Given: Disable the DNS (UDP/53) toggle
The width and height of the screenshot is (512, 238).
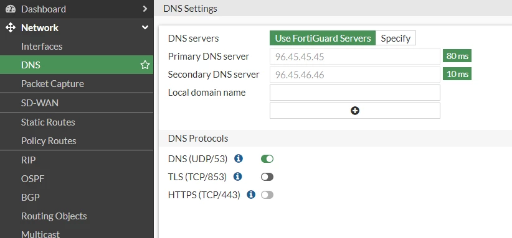Looking at the screenshot, I should (x=267, y=159).
